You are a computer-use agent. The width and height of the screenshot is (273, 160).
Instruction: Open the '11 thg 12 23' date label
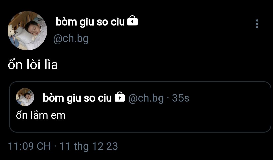89,146
